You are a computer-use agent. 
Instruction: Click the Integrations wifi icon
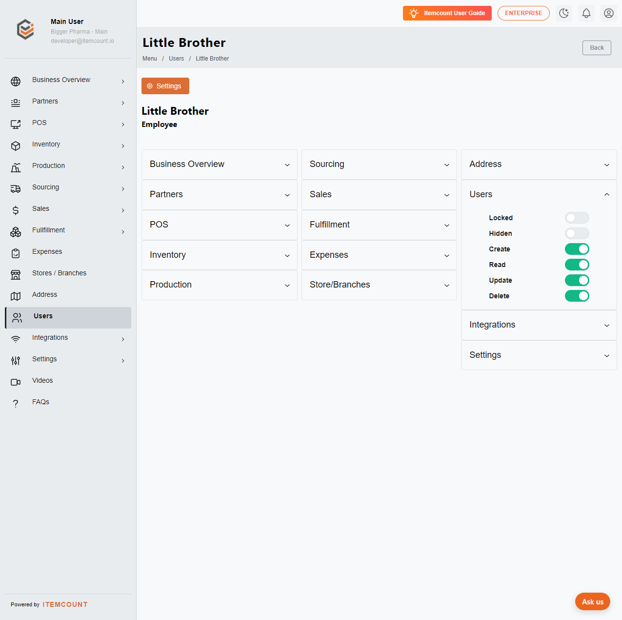[16, 339]
